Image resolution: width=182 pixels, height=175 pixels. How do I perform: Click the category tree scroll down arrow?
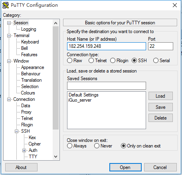tap(56, 157)
